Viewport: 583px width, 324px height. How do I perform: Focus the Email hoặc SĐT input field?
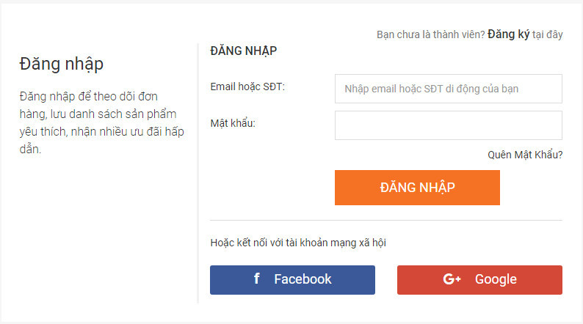click(x=449, y=89)
